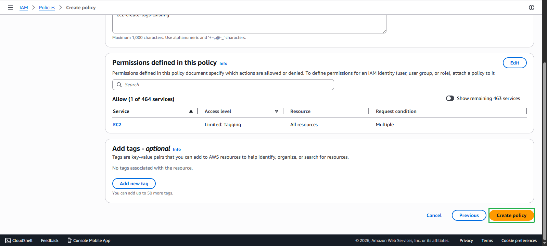547x246 pixels.
Task: Click the info circle icon top right
Action: (532, 8)
